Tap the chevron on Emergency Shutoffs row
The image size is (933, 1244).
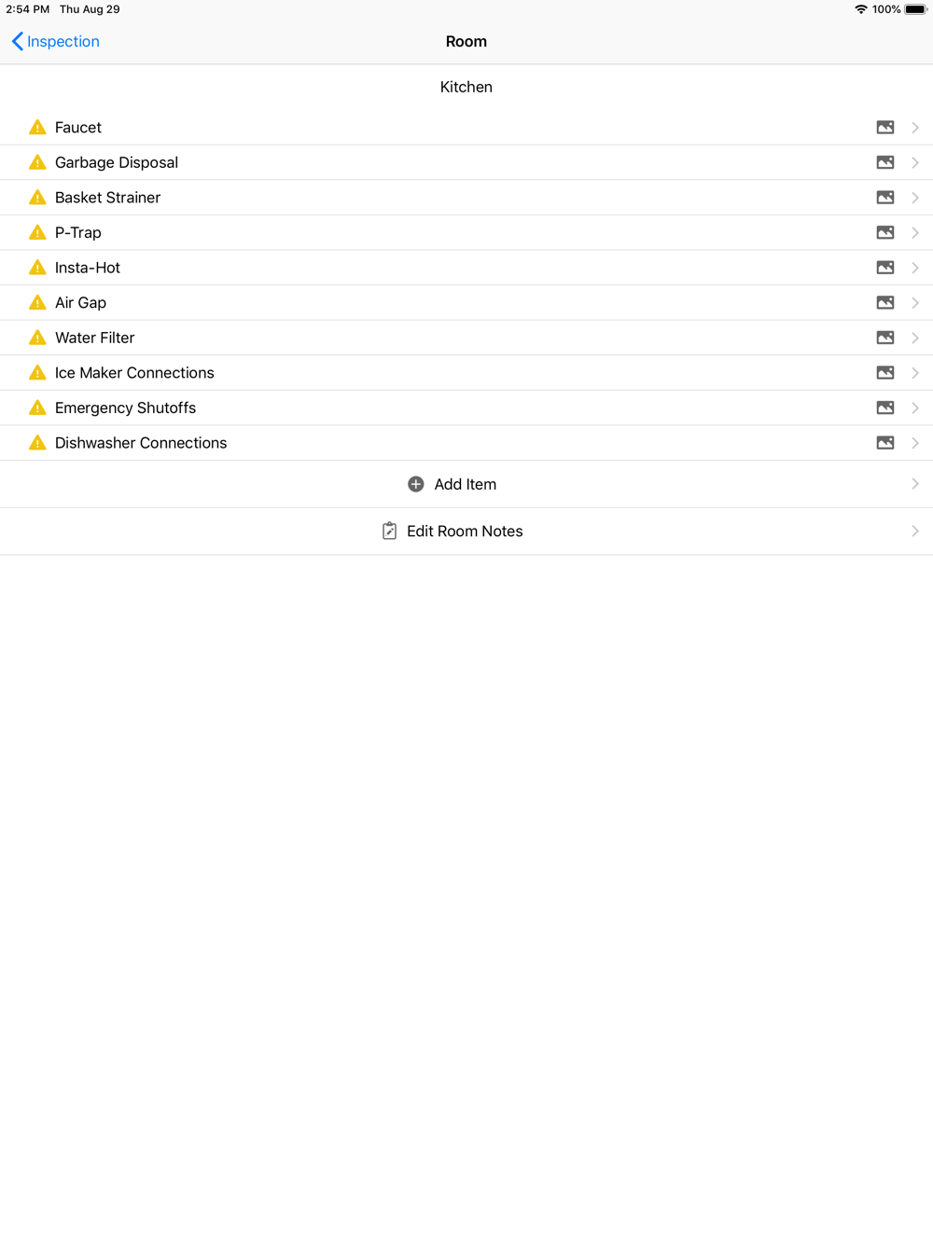(x=915, y=408)
